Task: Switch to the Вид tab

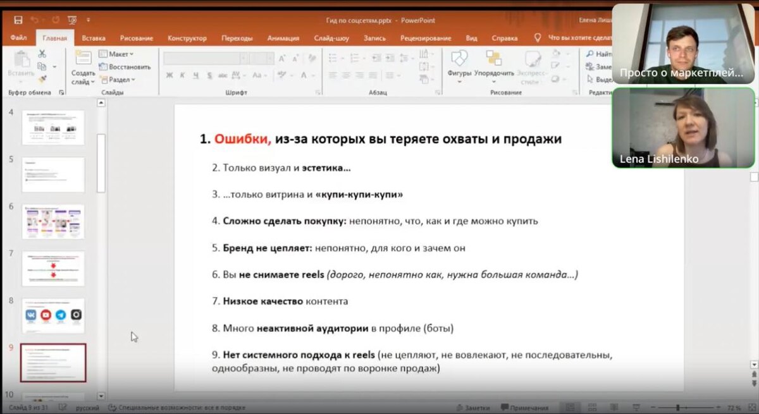Action: (x=471, y=38)
